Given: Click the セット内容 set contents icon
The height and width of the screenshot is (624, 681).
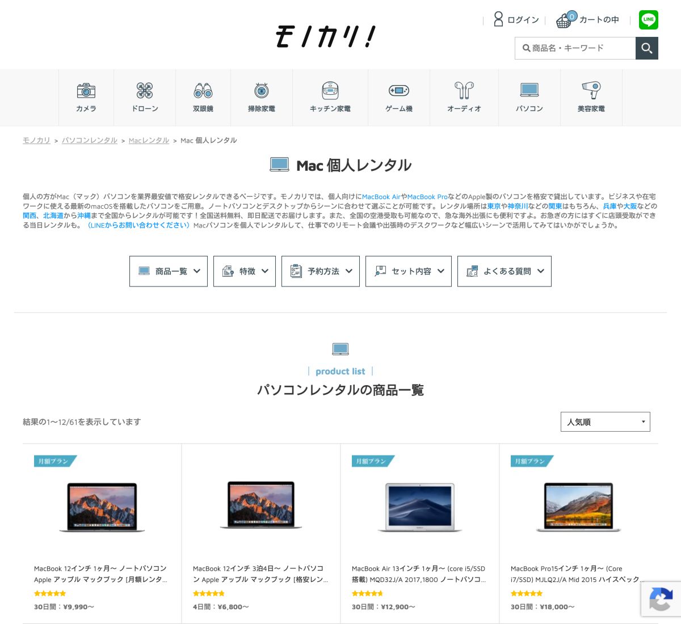Looking at the screenshot, I should pyautogui.click(x=380, y=271).
